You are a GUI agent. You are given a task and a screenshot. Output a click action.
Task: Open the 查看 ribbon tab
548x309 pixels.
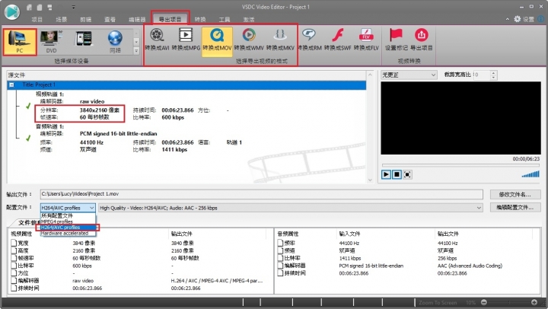110,19
